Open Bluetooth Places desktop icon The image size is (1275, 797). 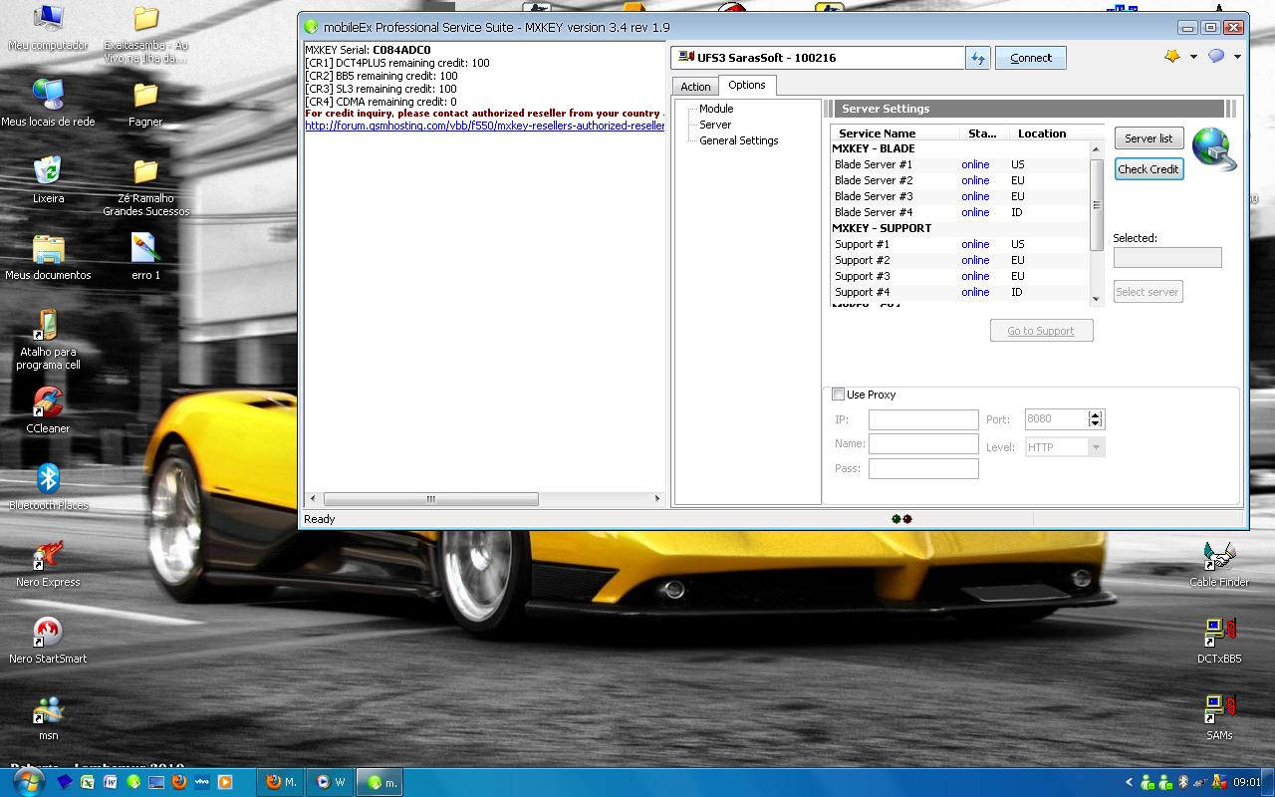point(48,479)
